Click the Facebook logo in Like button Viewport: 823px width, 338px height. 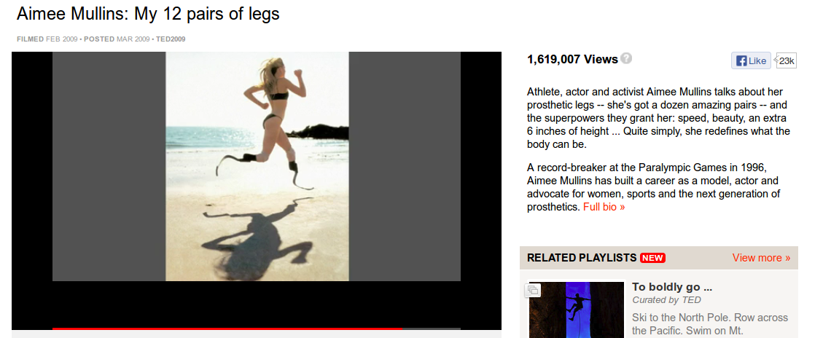[741, 61]
